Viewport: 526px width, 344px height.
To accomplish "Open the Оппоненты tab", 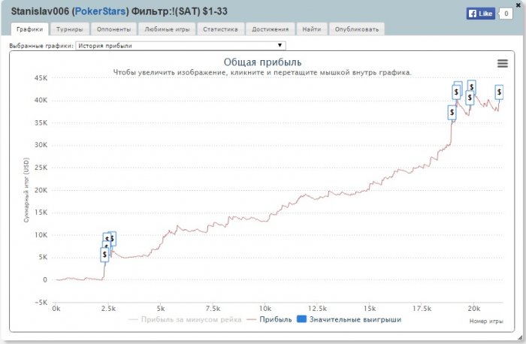I will click(x=113, y=29).
